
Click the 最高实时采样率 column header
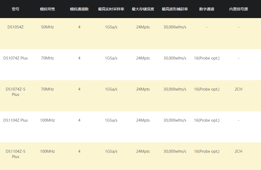[111, 9]
